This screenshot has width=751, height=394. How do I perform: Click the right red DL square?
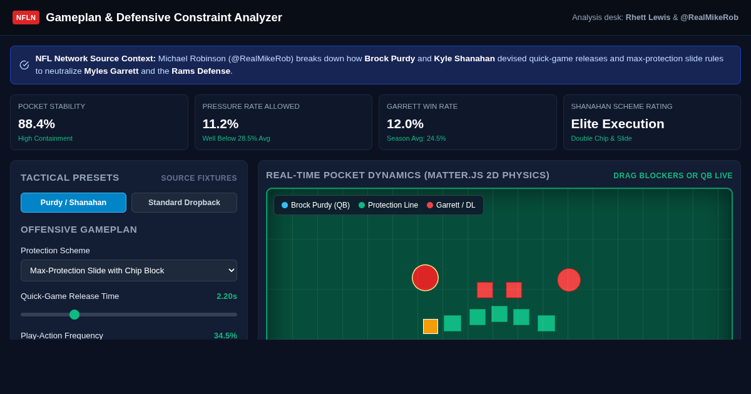(x=514, y=290)
